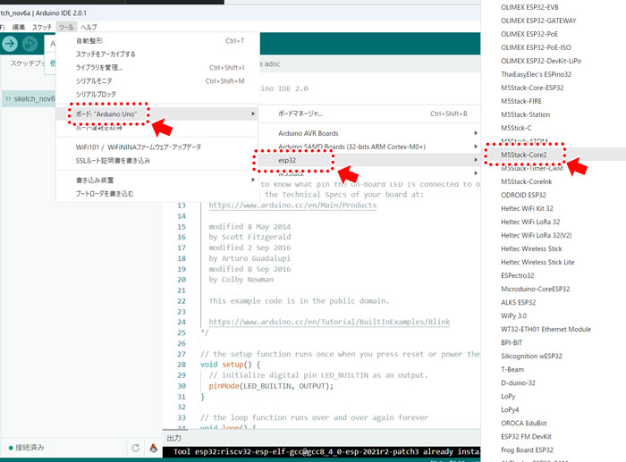Select ボード "Arduino Uno" menu item
Screen dimensions: 626x462
(x=157, y=113)
